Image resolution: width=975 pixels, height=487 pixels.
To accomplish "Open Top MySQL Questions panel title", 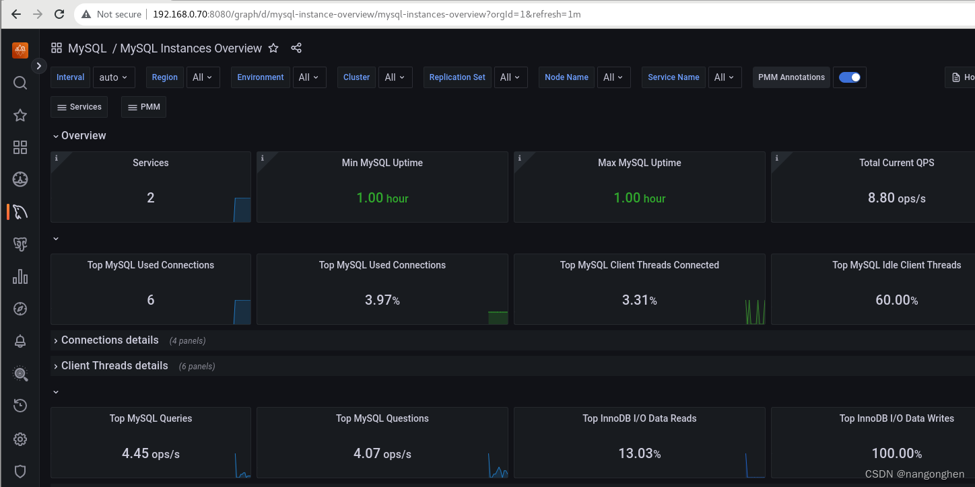I will [382, 418].
